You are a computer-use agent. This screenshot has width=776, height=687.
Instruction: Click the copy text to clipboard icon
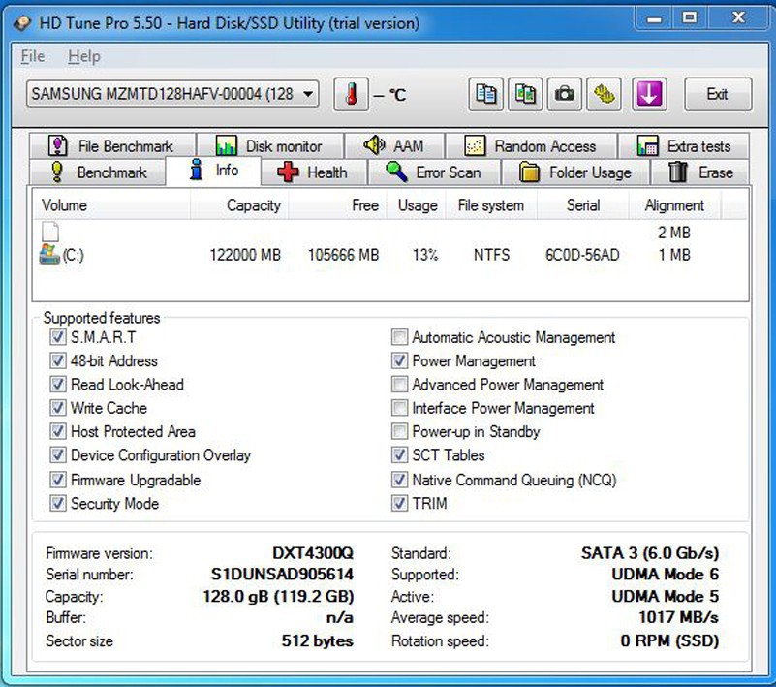click(x=486, y=94)
